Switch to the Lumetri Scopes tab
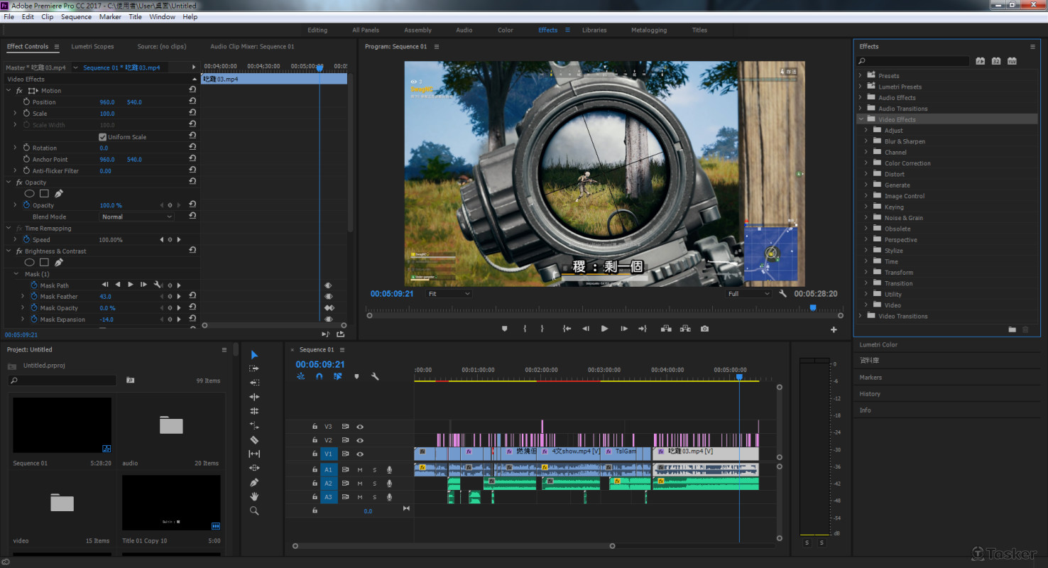 tap(92, 47)
